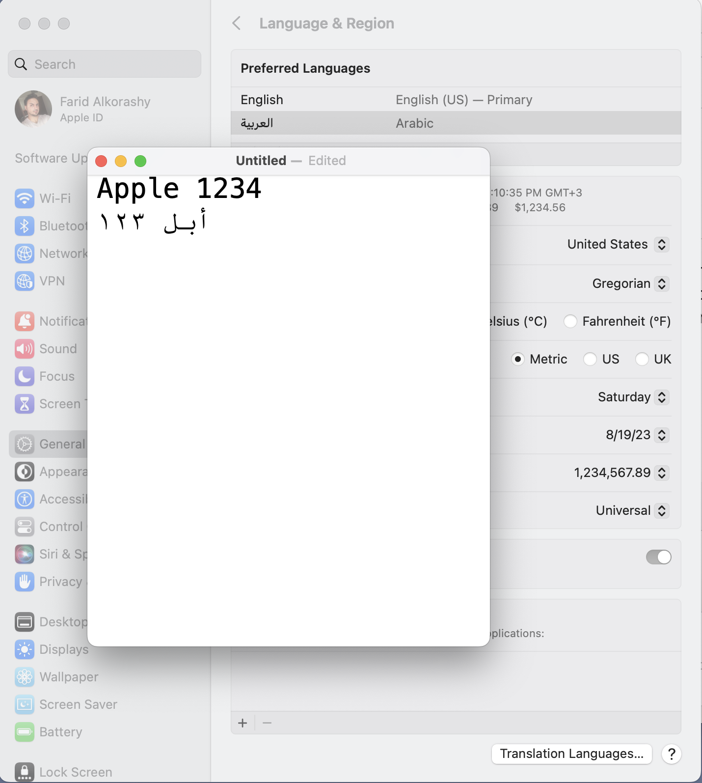Image resolution: width=702 pixels, height=783 pixels.
Task: Select the Network globe icon
Action: tap(25, 253)
